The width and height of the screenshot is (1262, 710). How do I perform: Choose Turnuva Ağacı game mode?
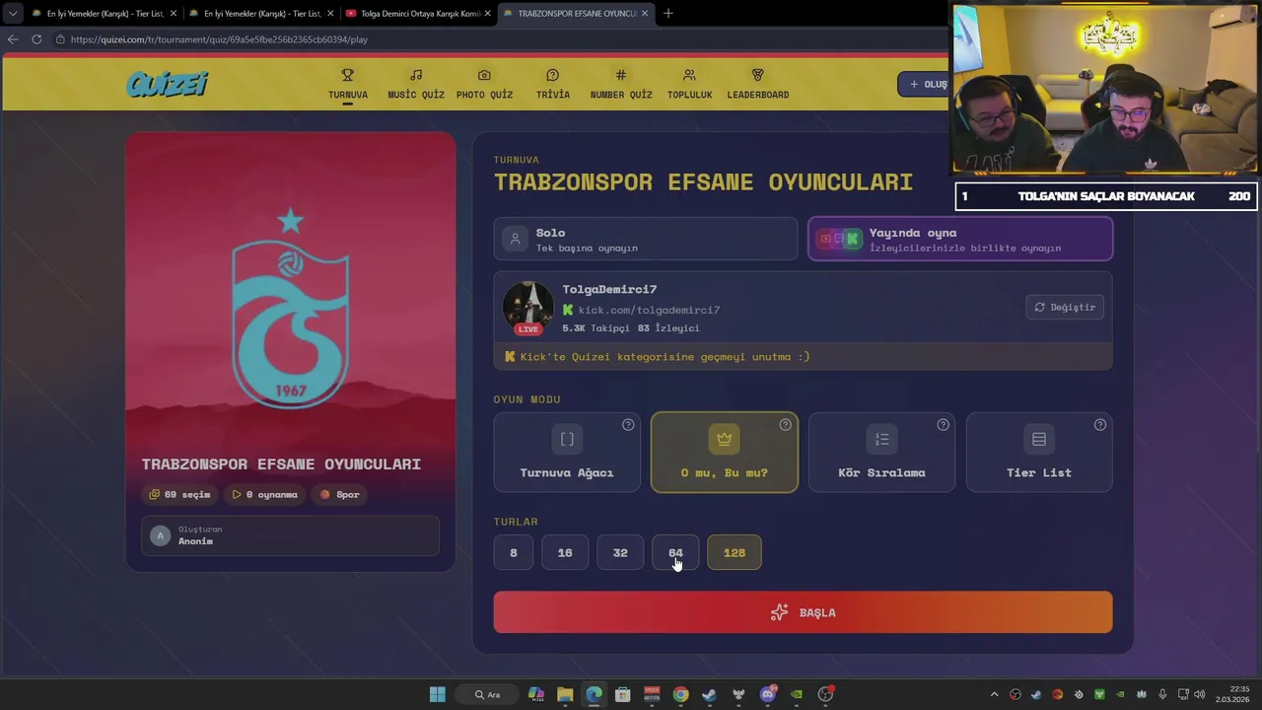[x=567, y=452]
